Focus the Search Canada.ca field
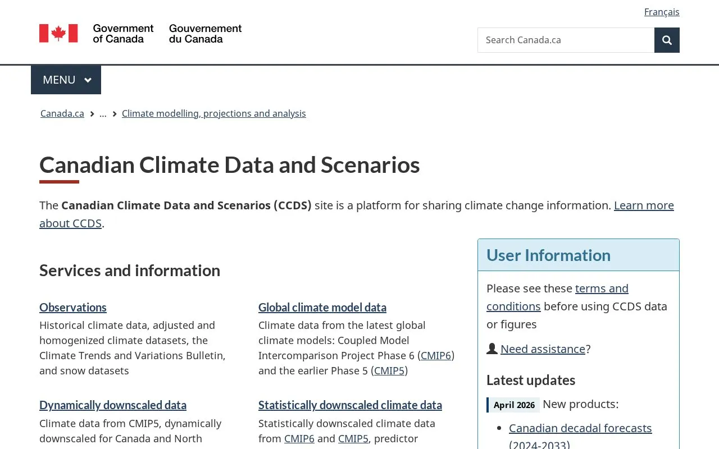This screenshot has height=449, width=719. coord(566,40)
